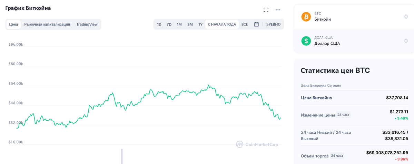The width and height of the screenshot is (414, 164).
Task: Click the orange Bitcoin logo icon
Action: click(306, 17)
